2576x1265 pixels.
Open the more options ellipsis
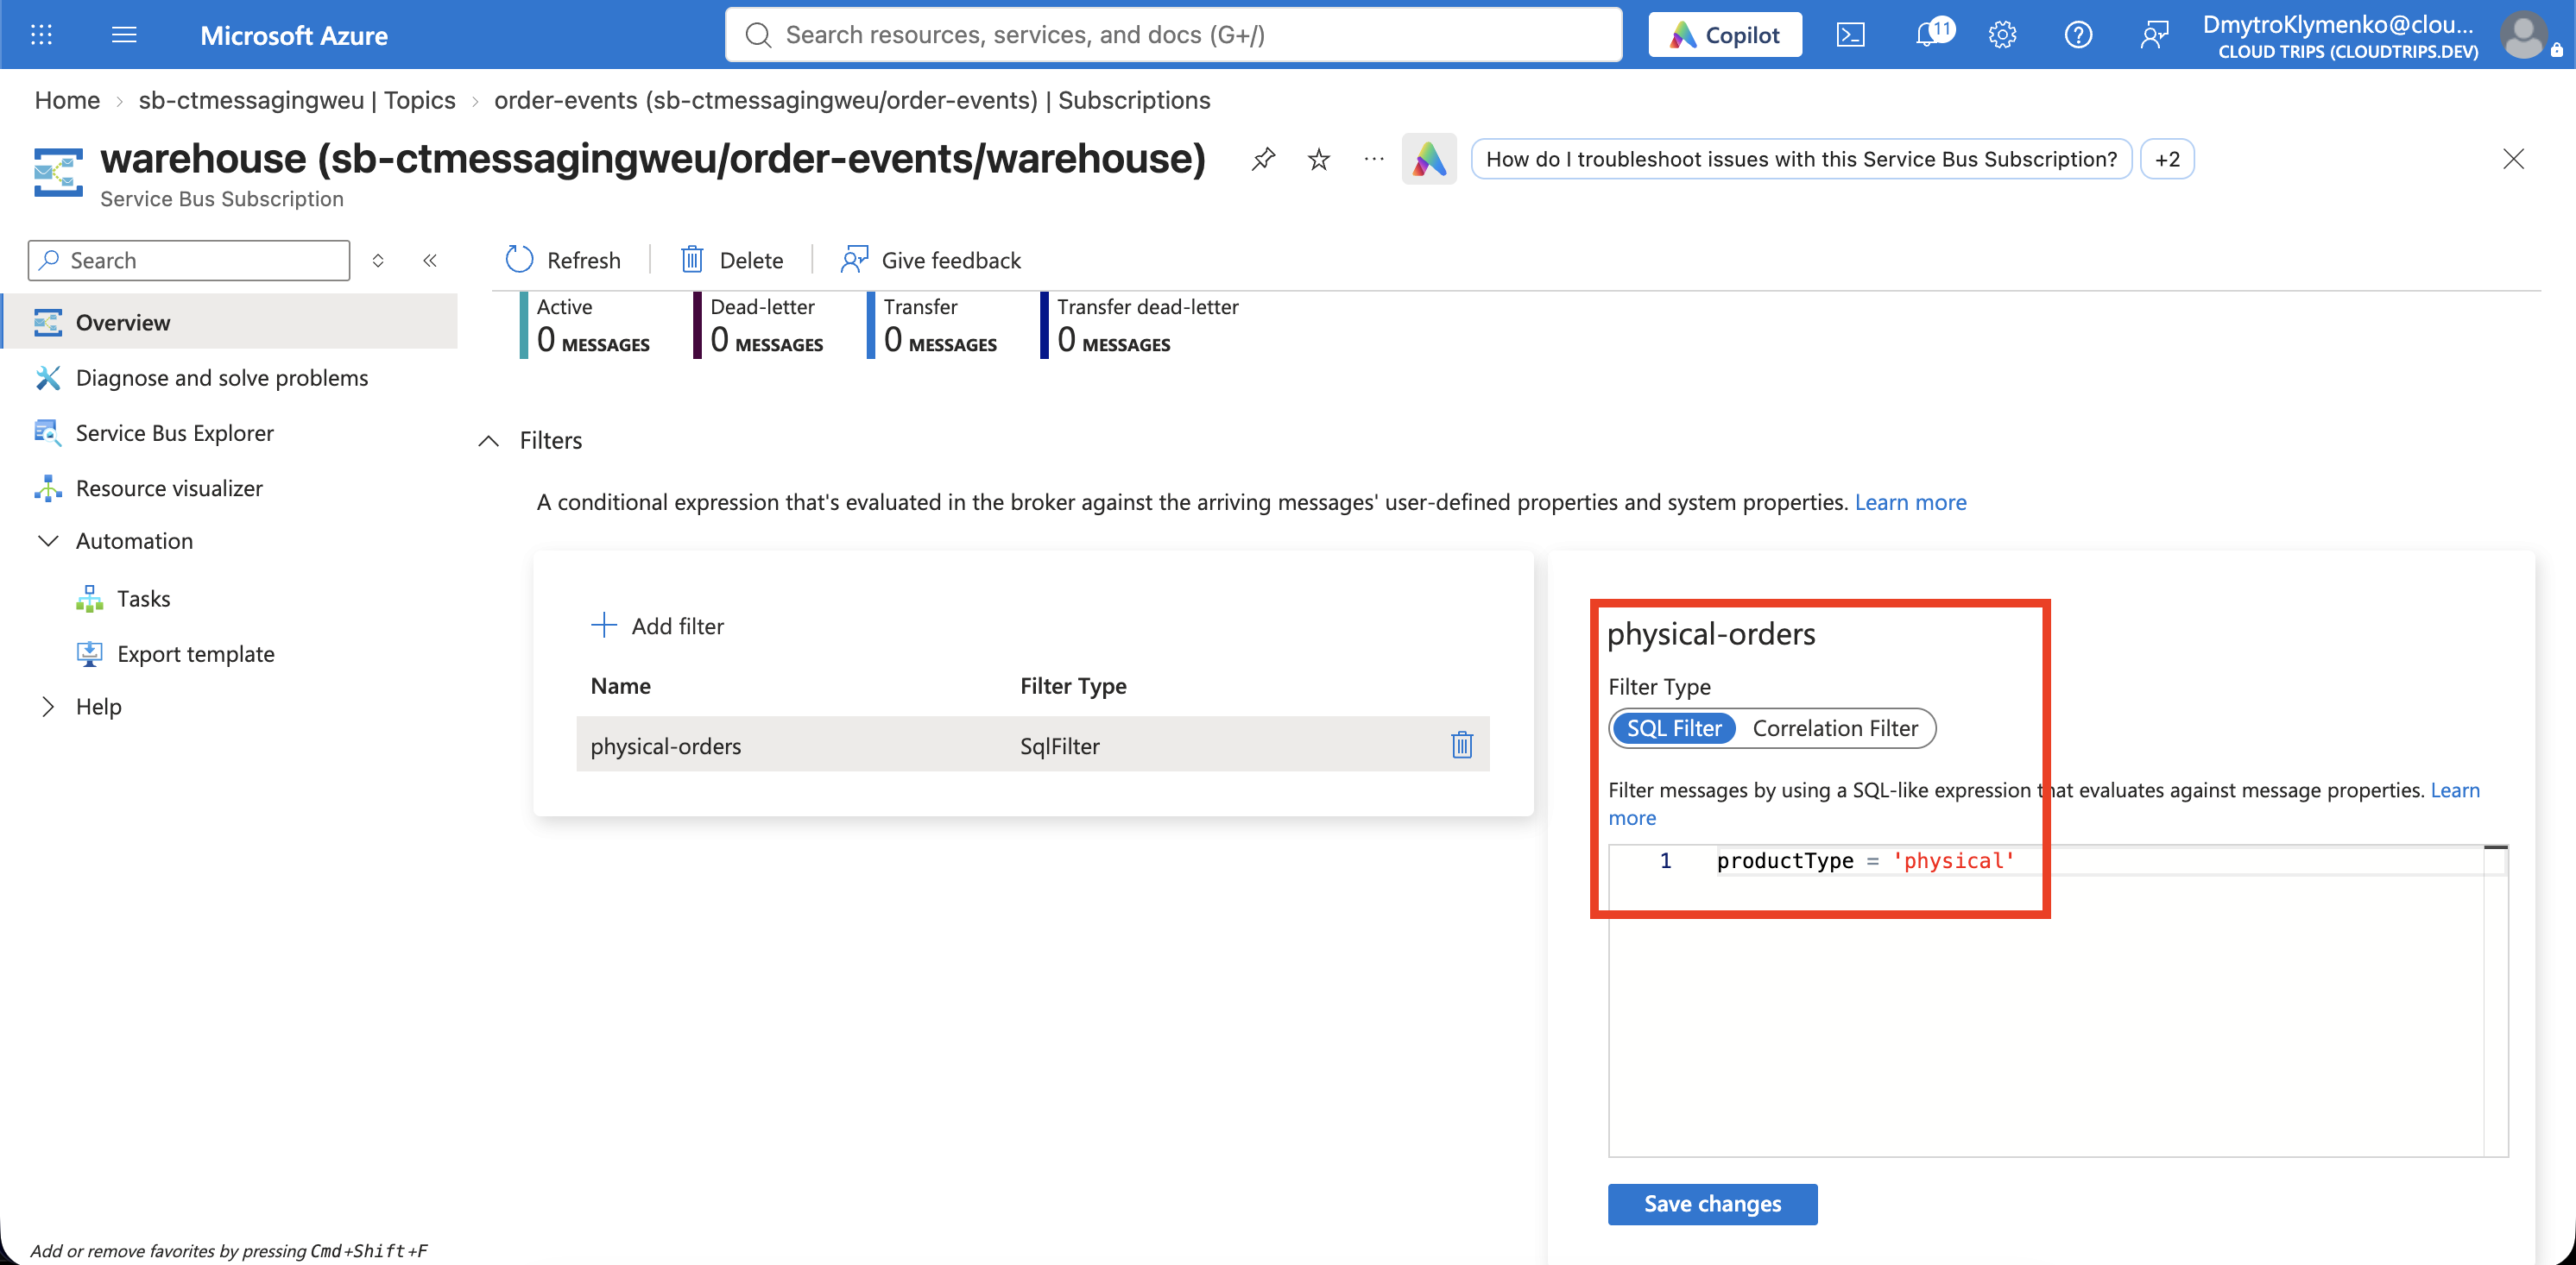tap(1374, 159)
